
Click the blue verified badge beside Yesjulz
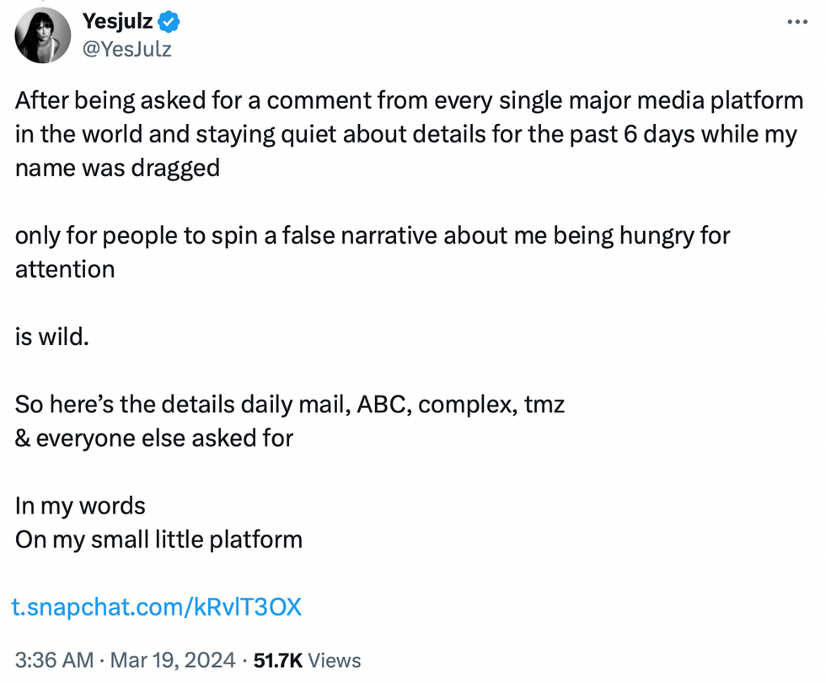pyautogui.click(x=166, y=21)
